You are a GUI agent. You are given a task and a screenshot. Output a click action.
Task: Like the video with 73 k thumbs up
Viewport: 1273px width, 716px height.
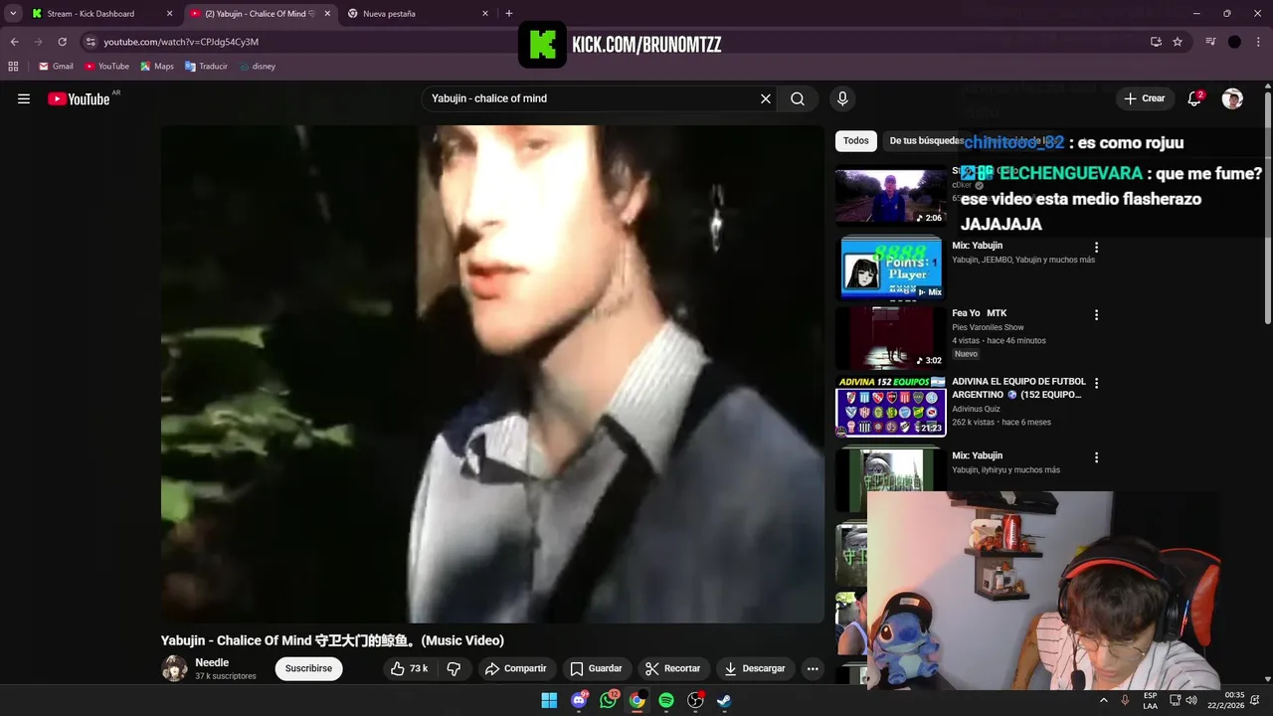[x=409, y=668]
